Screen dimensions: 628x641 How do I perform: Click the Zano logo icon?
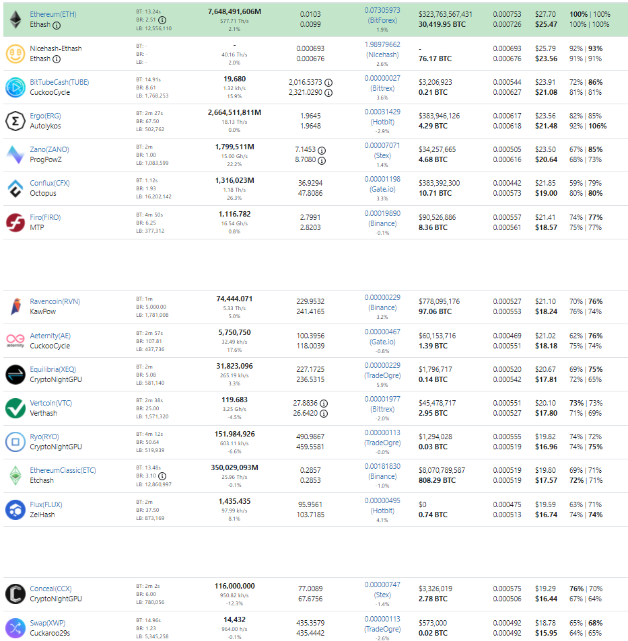(15, 155)
